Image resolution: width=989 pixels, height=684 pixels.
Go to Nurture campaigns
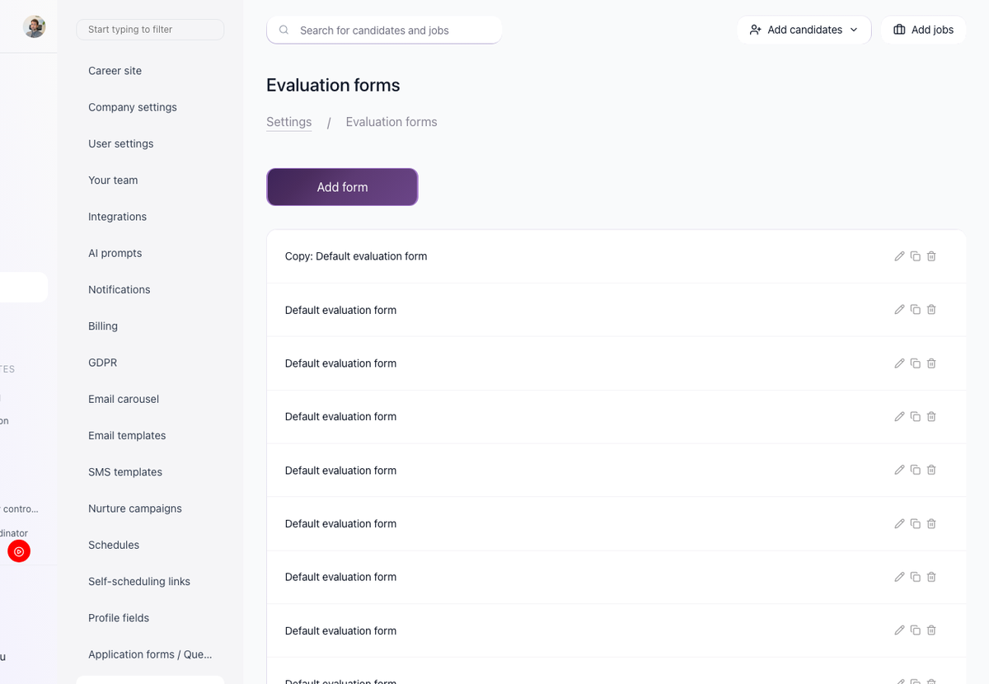[x=135, y=508]
